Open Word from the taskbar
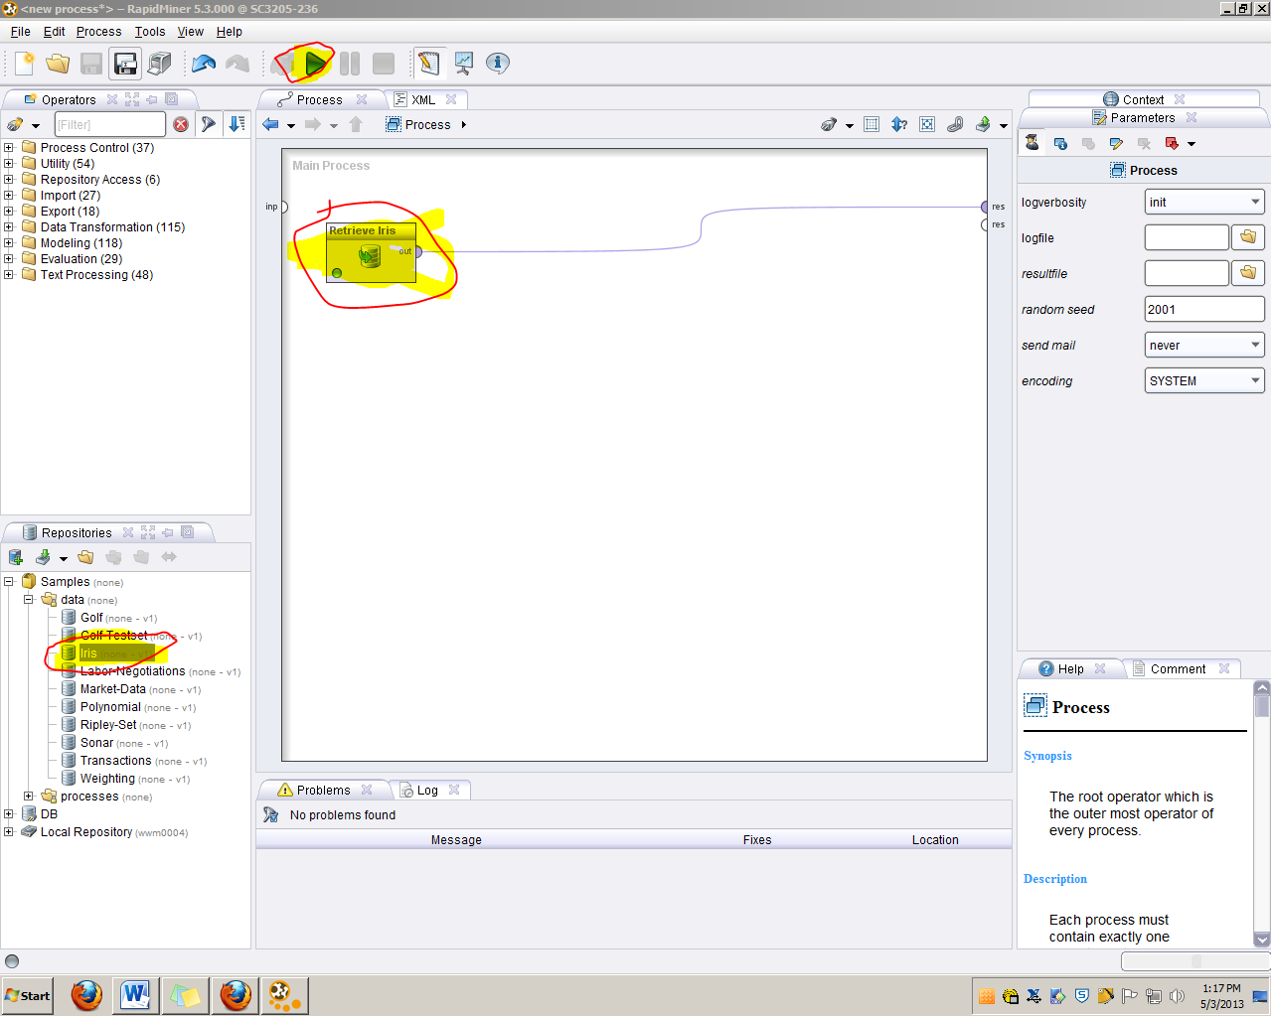The width and height of the screenshot is (1271, 1016). click(135, 995)
